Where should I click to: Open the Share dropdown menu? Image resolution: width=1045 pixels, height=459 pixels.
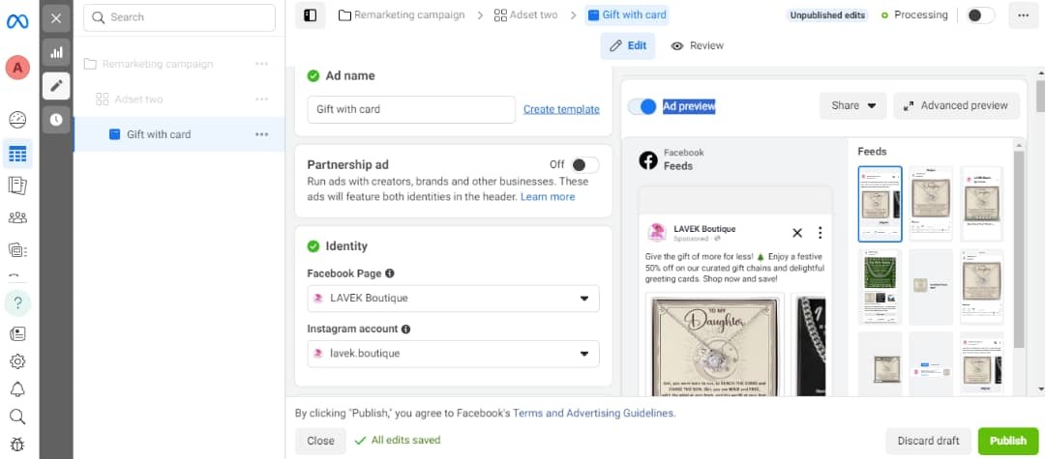click(852, 106)
